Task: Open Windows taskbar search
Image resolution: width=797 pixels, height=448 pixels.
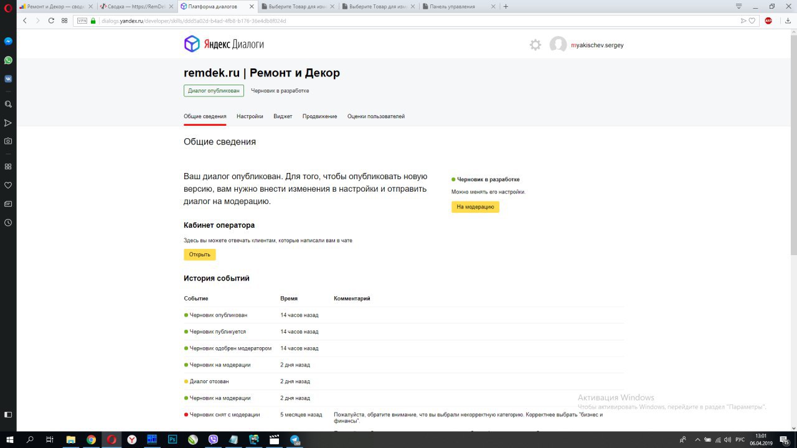Action: (29, 440)
